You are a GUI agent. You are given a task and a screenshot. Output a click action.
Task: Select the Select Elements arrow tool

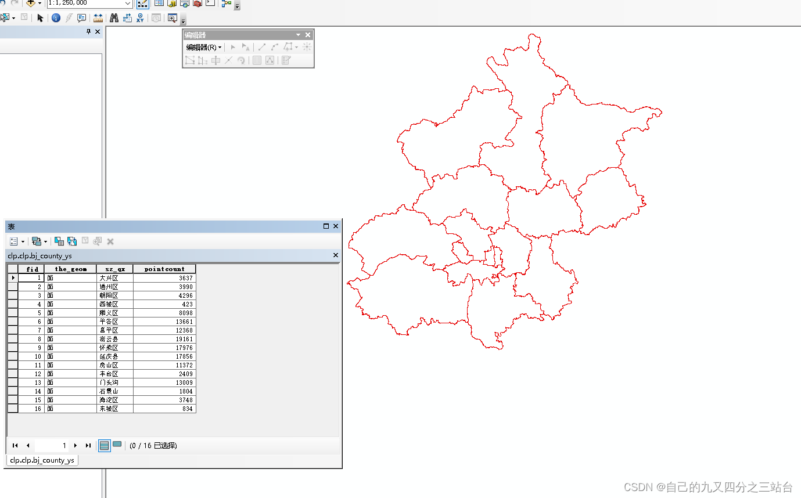40,17
